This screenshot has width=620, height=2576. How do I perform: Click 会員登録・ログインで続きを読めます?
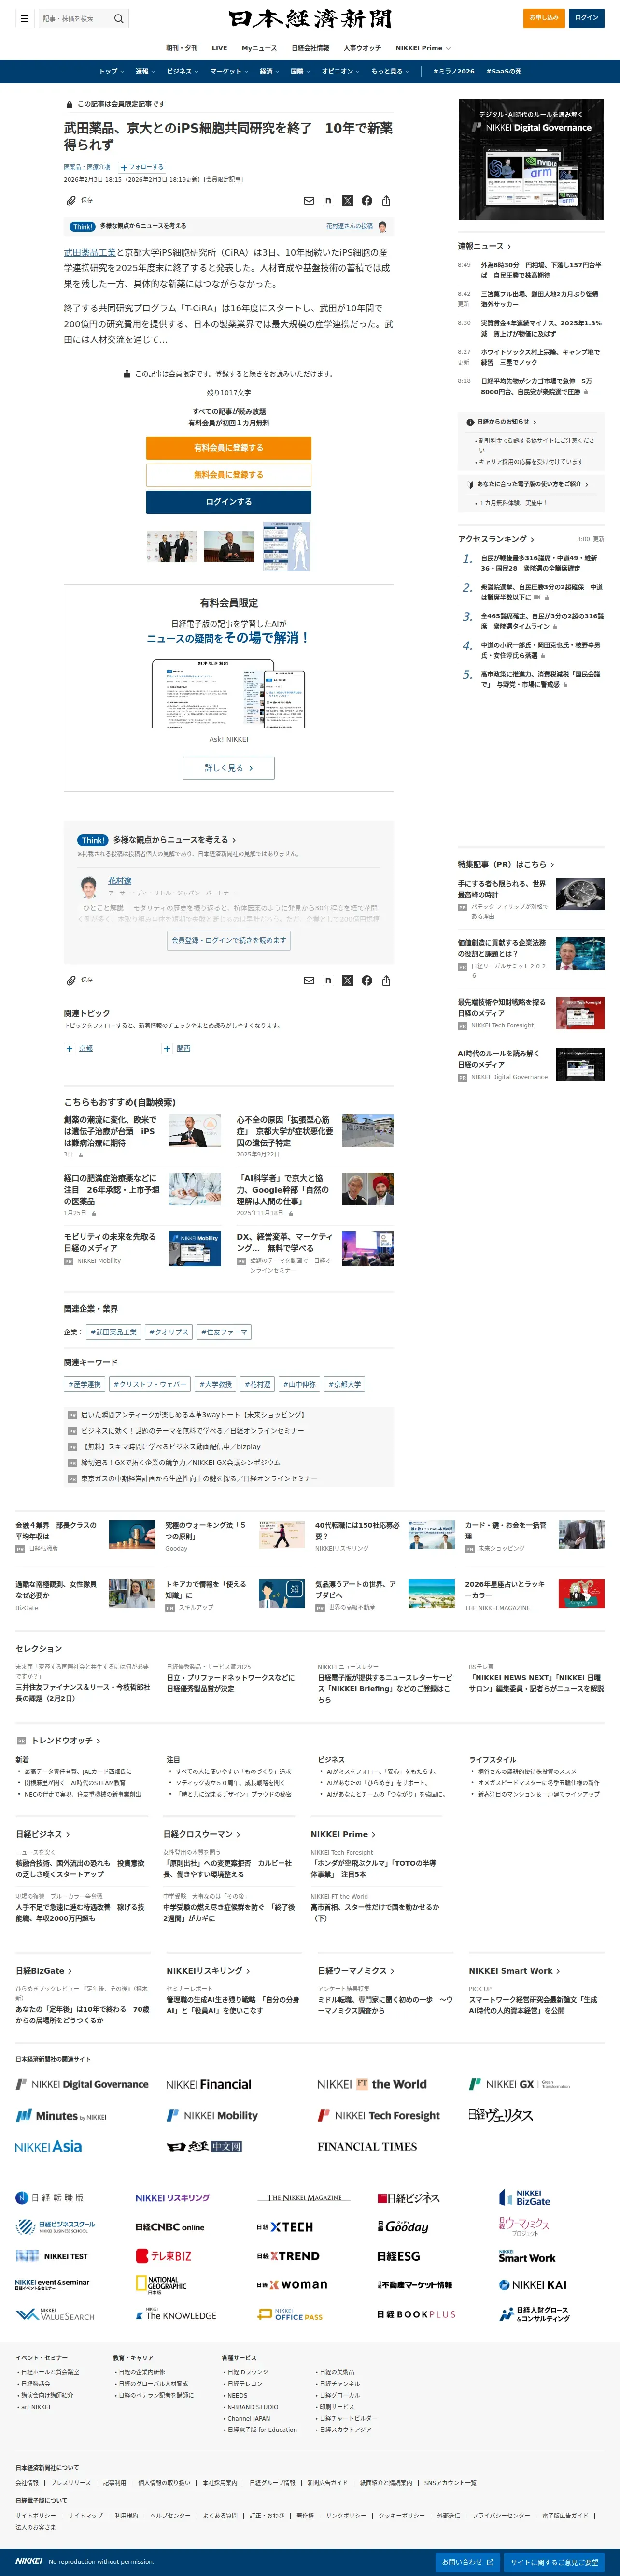[228, 940]
